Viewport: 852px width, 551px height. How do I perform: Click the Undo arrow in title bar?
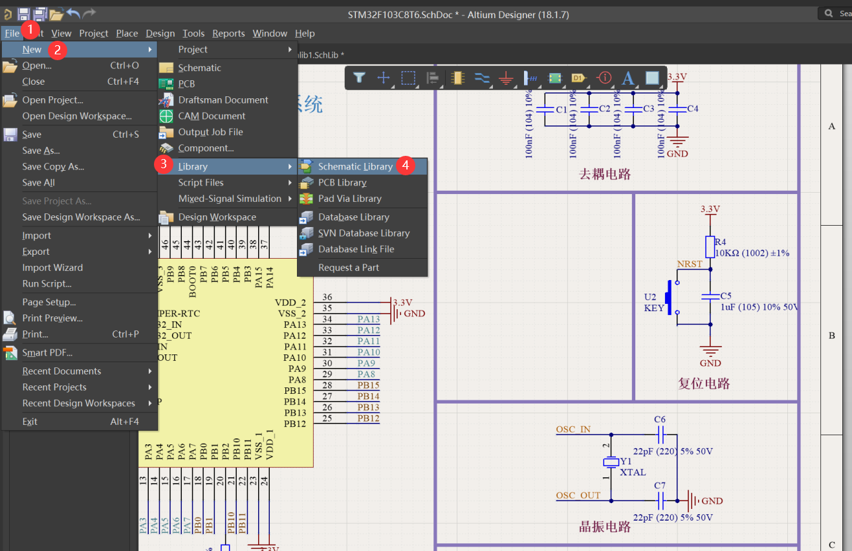coord(73,14)
